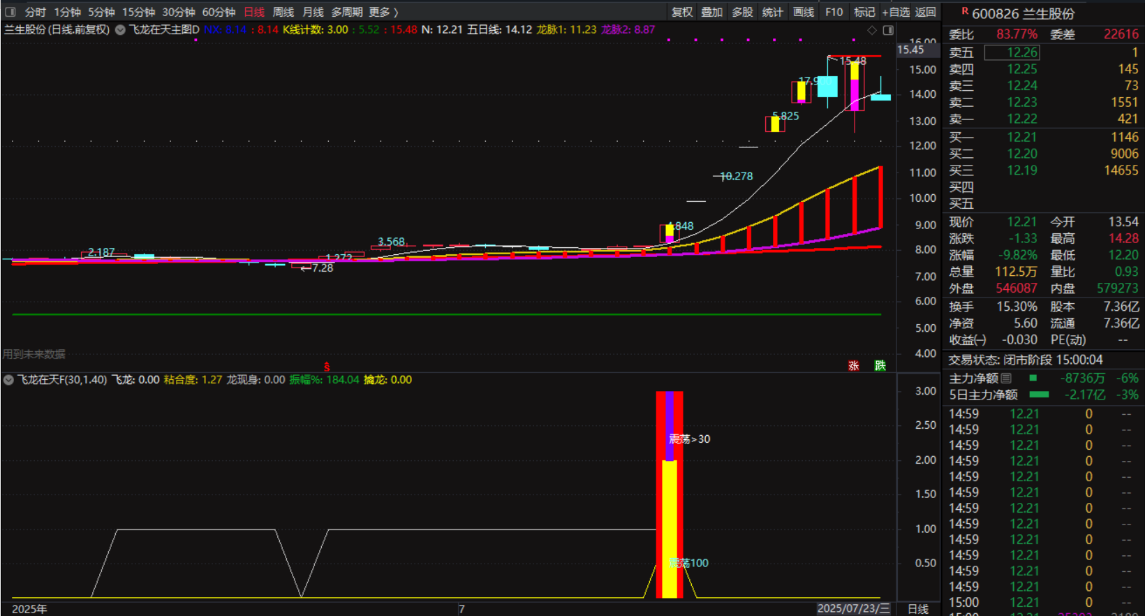Click the 返回 back button
The width and height of the screenshot is (1145, 616).
926,12
